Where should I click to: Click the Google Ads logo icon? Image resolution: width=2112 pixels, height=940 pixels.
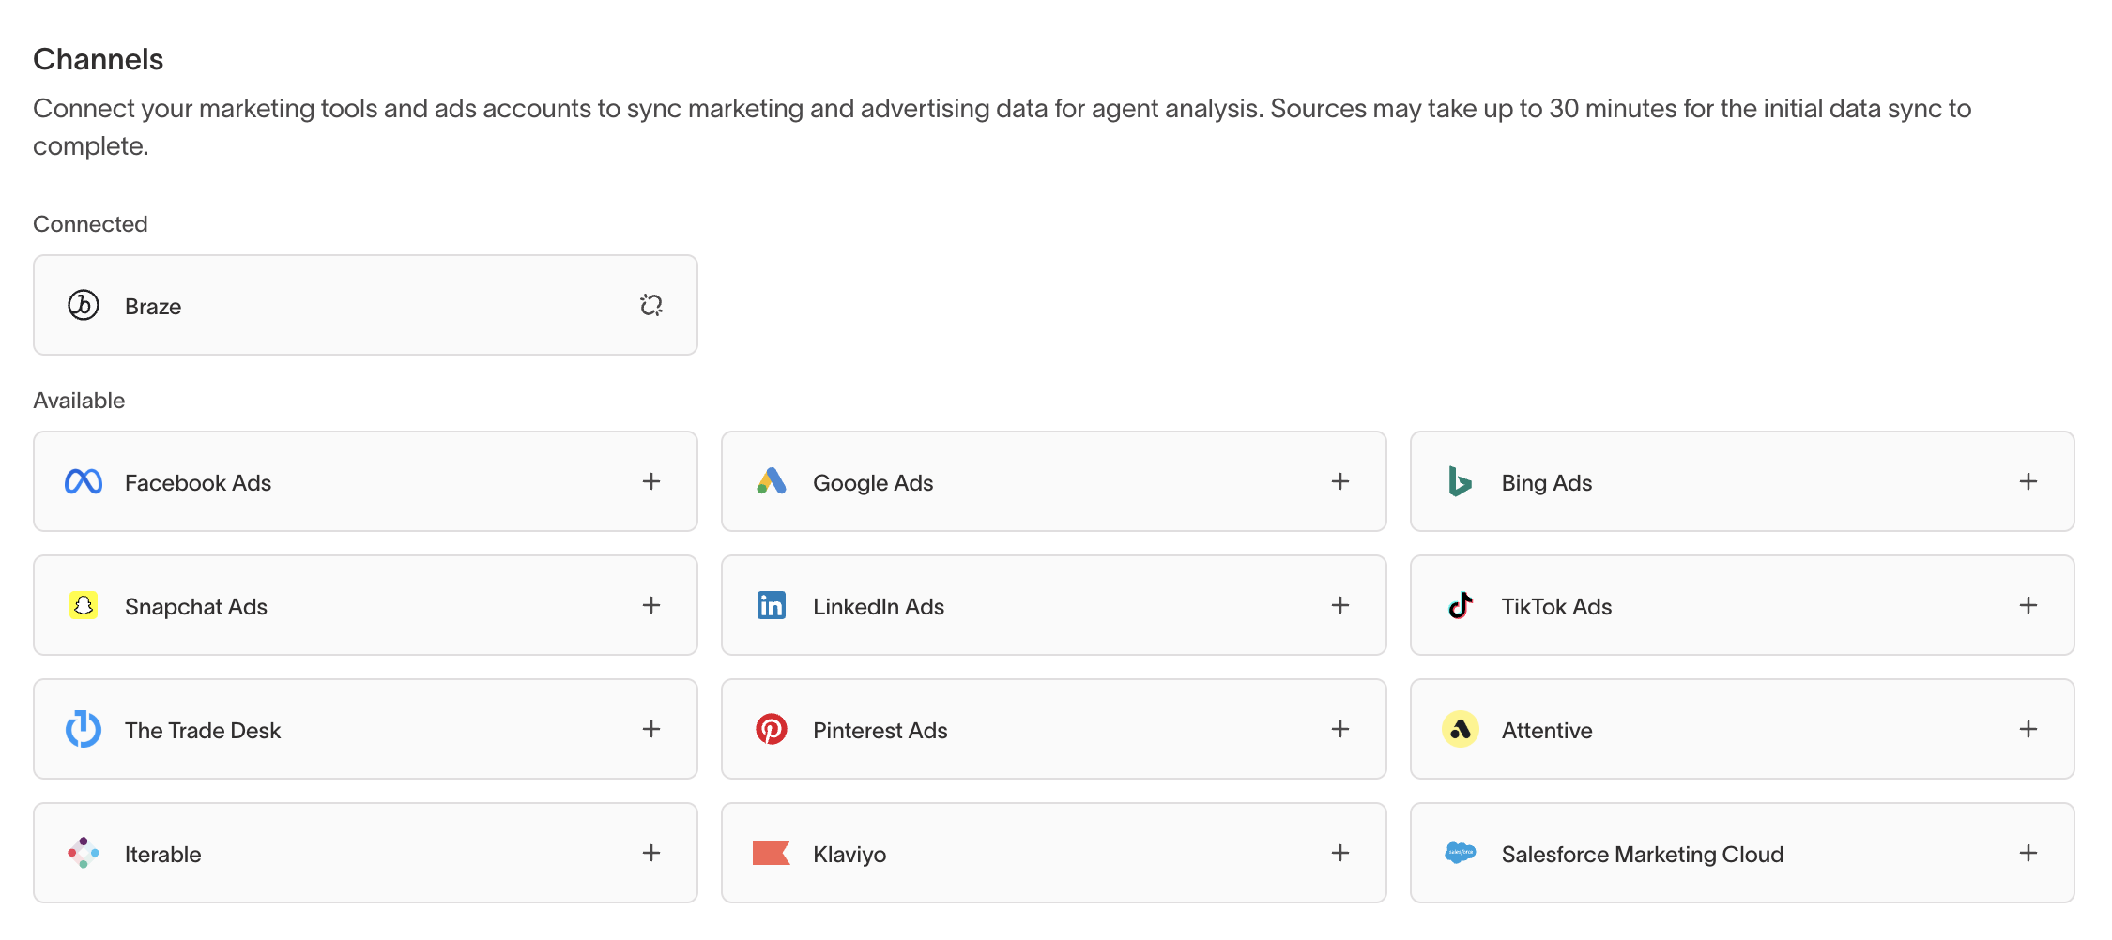(772, 481)
